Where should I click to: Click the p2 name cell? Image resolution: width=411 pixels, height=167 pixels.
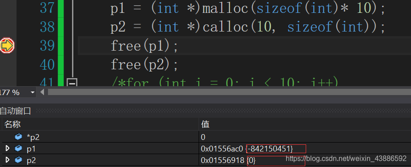31,160
